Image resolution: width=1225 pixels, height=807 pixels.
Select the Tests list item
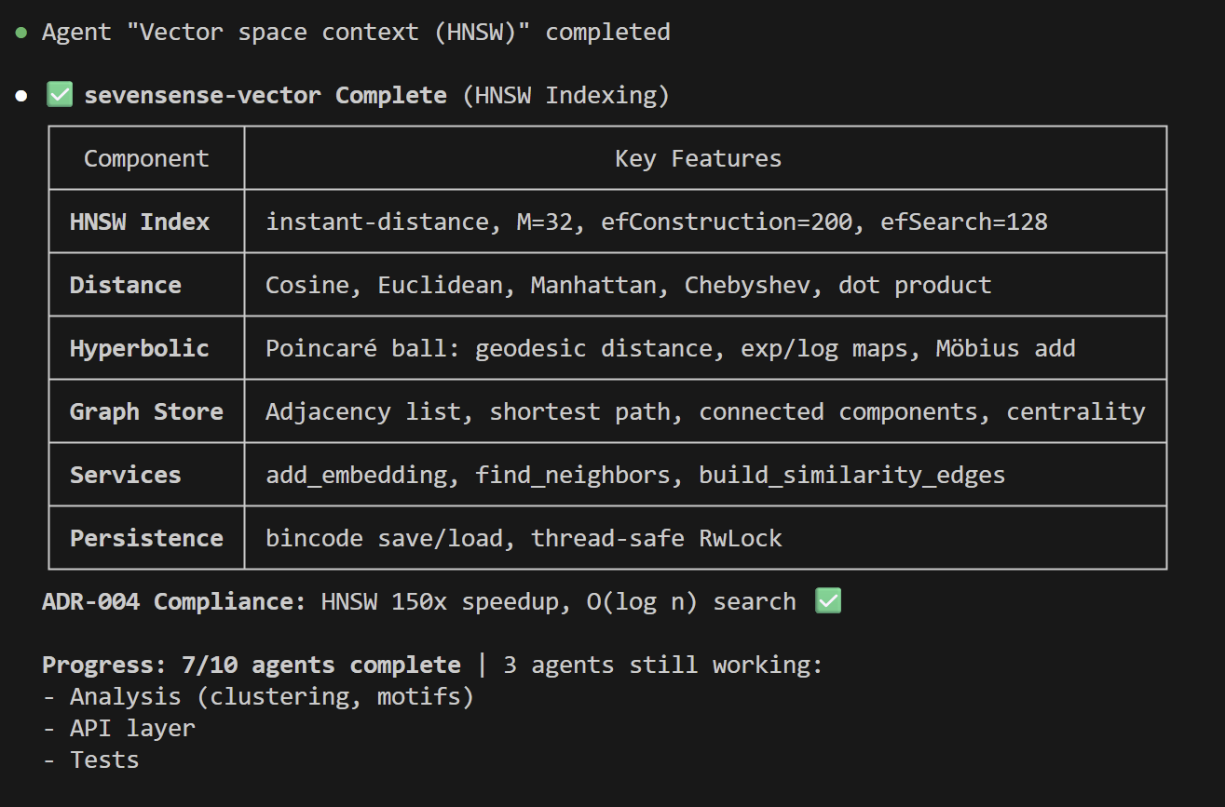[x=104, y=760]
